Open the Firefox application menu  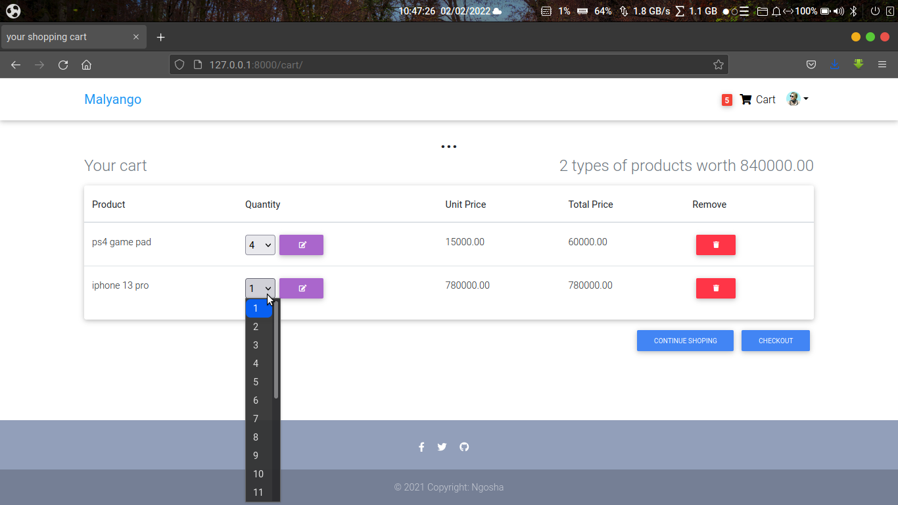(882, 64)
